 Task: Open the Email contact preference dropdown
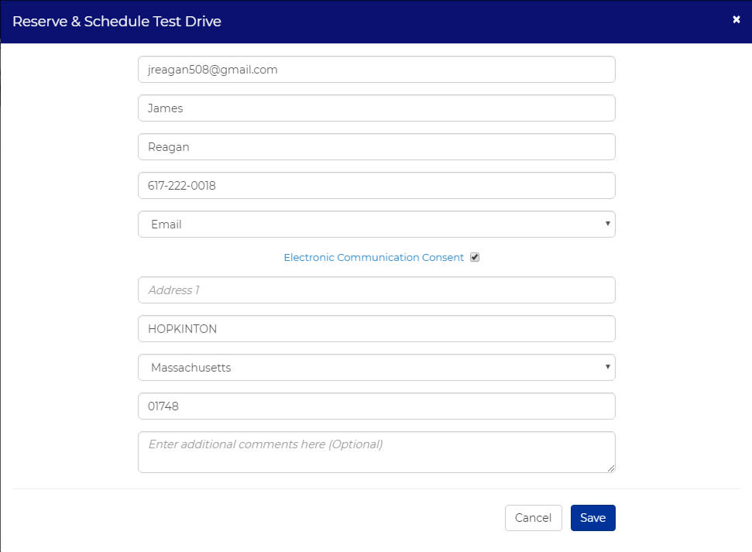(376, 225)
